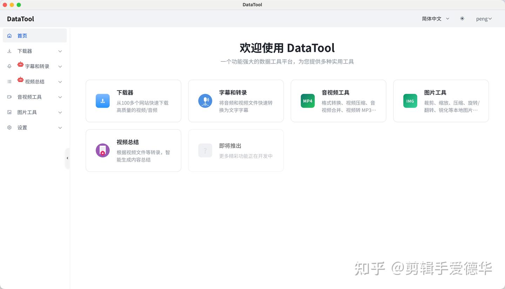The image size is (505, 289).
Task: Collapse the sidebar with the arrow handle
Action: pos(67,158)
